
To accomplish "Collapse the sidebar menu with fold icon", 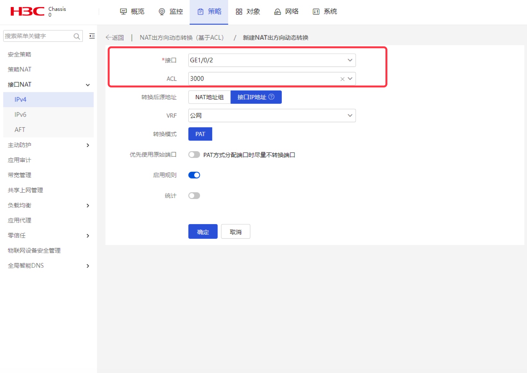I will [x=92, y=36].
